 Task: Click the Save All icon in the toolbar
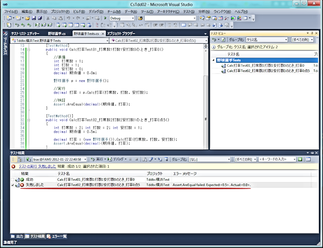40,18
